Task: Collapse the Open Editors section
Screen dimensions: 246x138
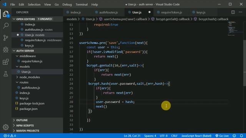Action: click(37, 19)
